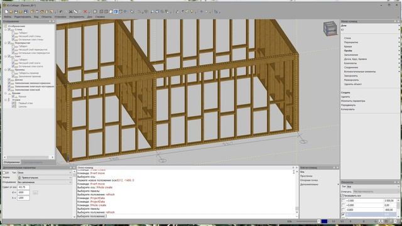The width and height of the screenshot is (402, 226).
Task: Open the Открывание dropdown Без заполнения
Action: (x=45, y=182)
